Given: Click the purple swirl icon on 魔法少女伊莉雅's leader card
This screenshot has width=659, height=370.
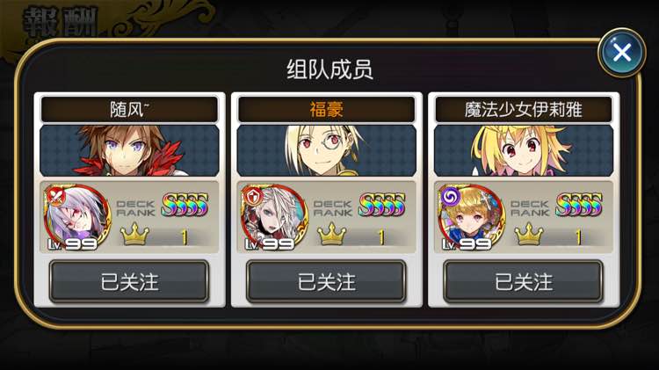Looking at the screenshot, I should tap(451, 196).
